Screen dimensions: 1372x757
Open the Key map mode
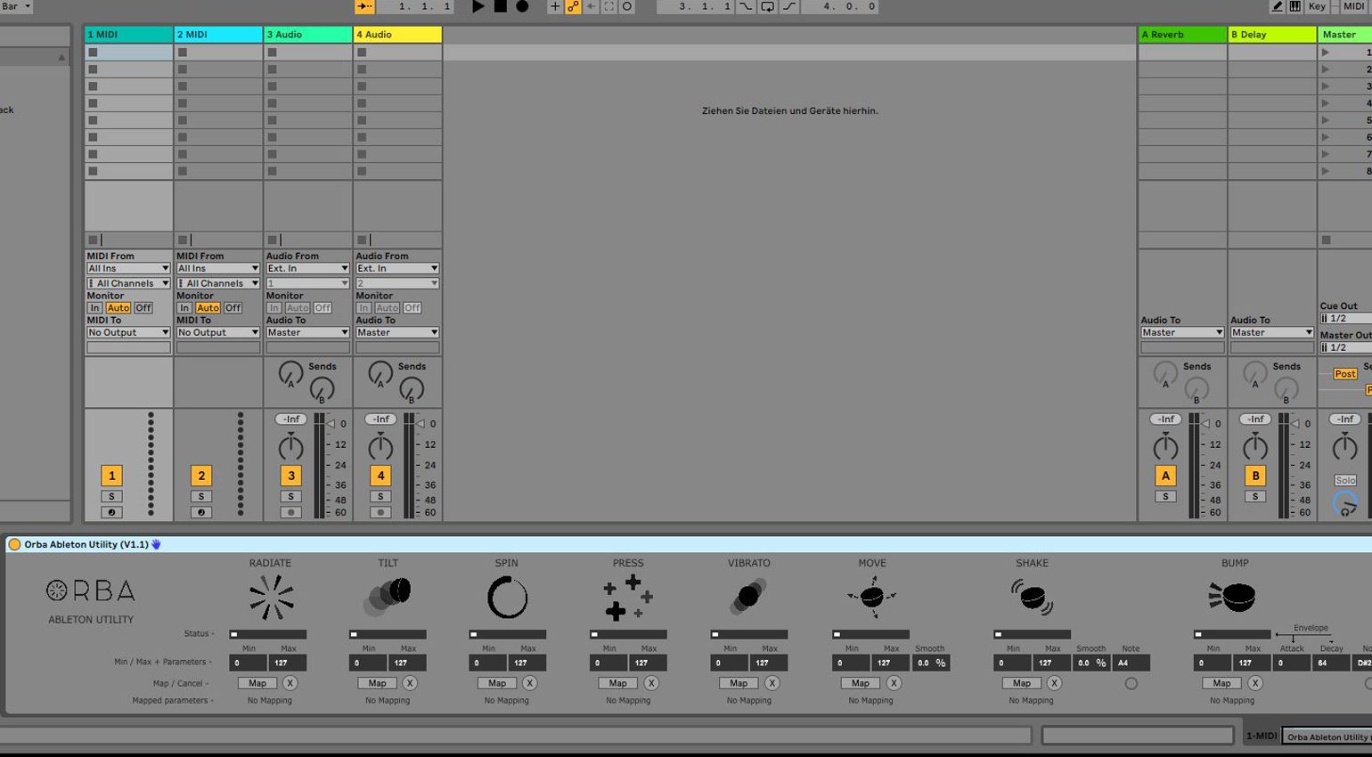pyautogui.click(x=1317, y=6)
